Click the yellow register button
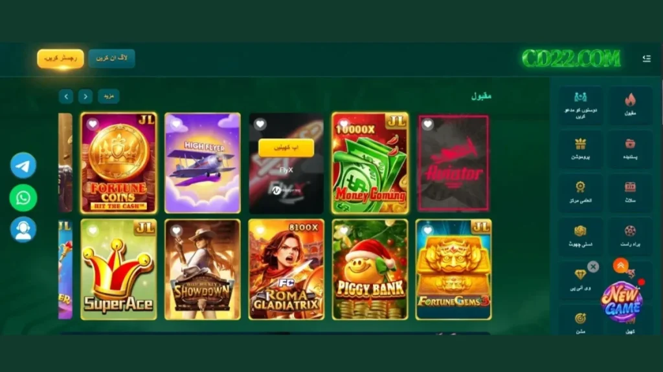Screen dimensions: 663x372 pos(60,59)
